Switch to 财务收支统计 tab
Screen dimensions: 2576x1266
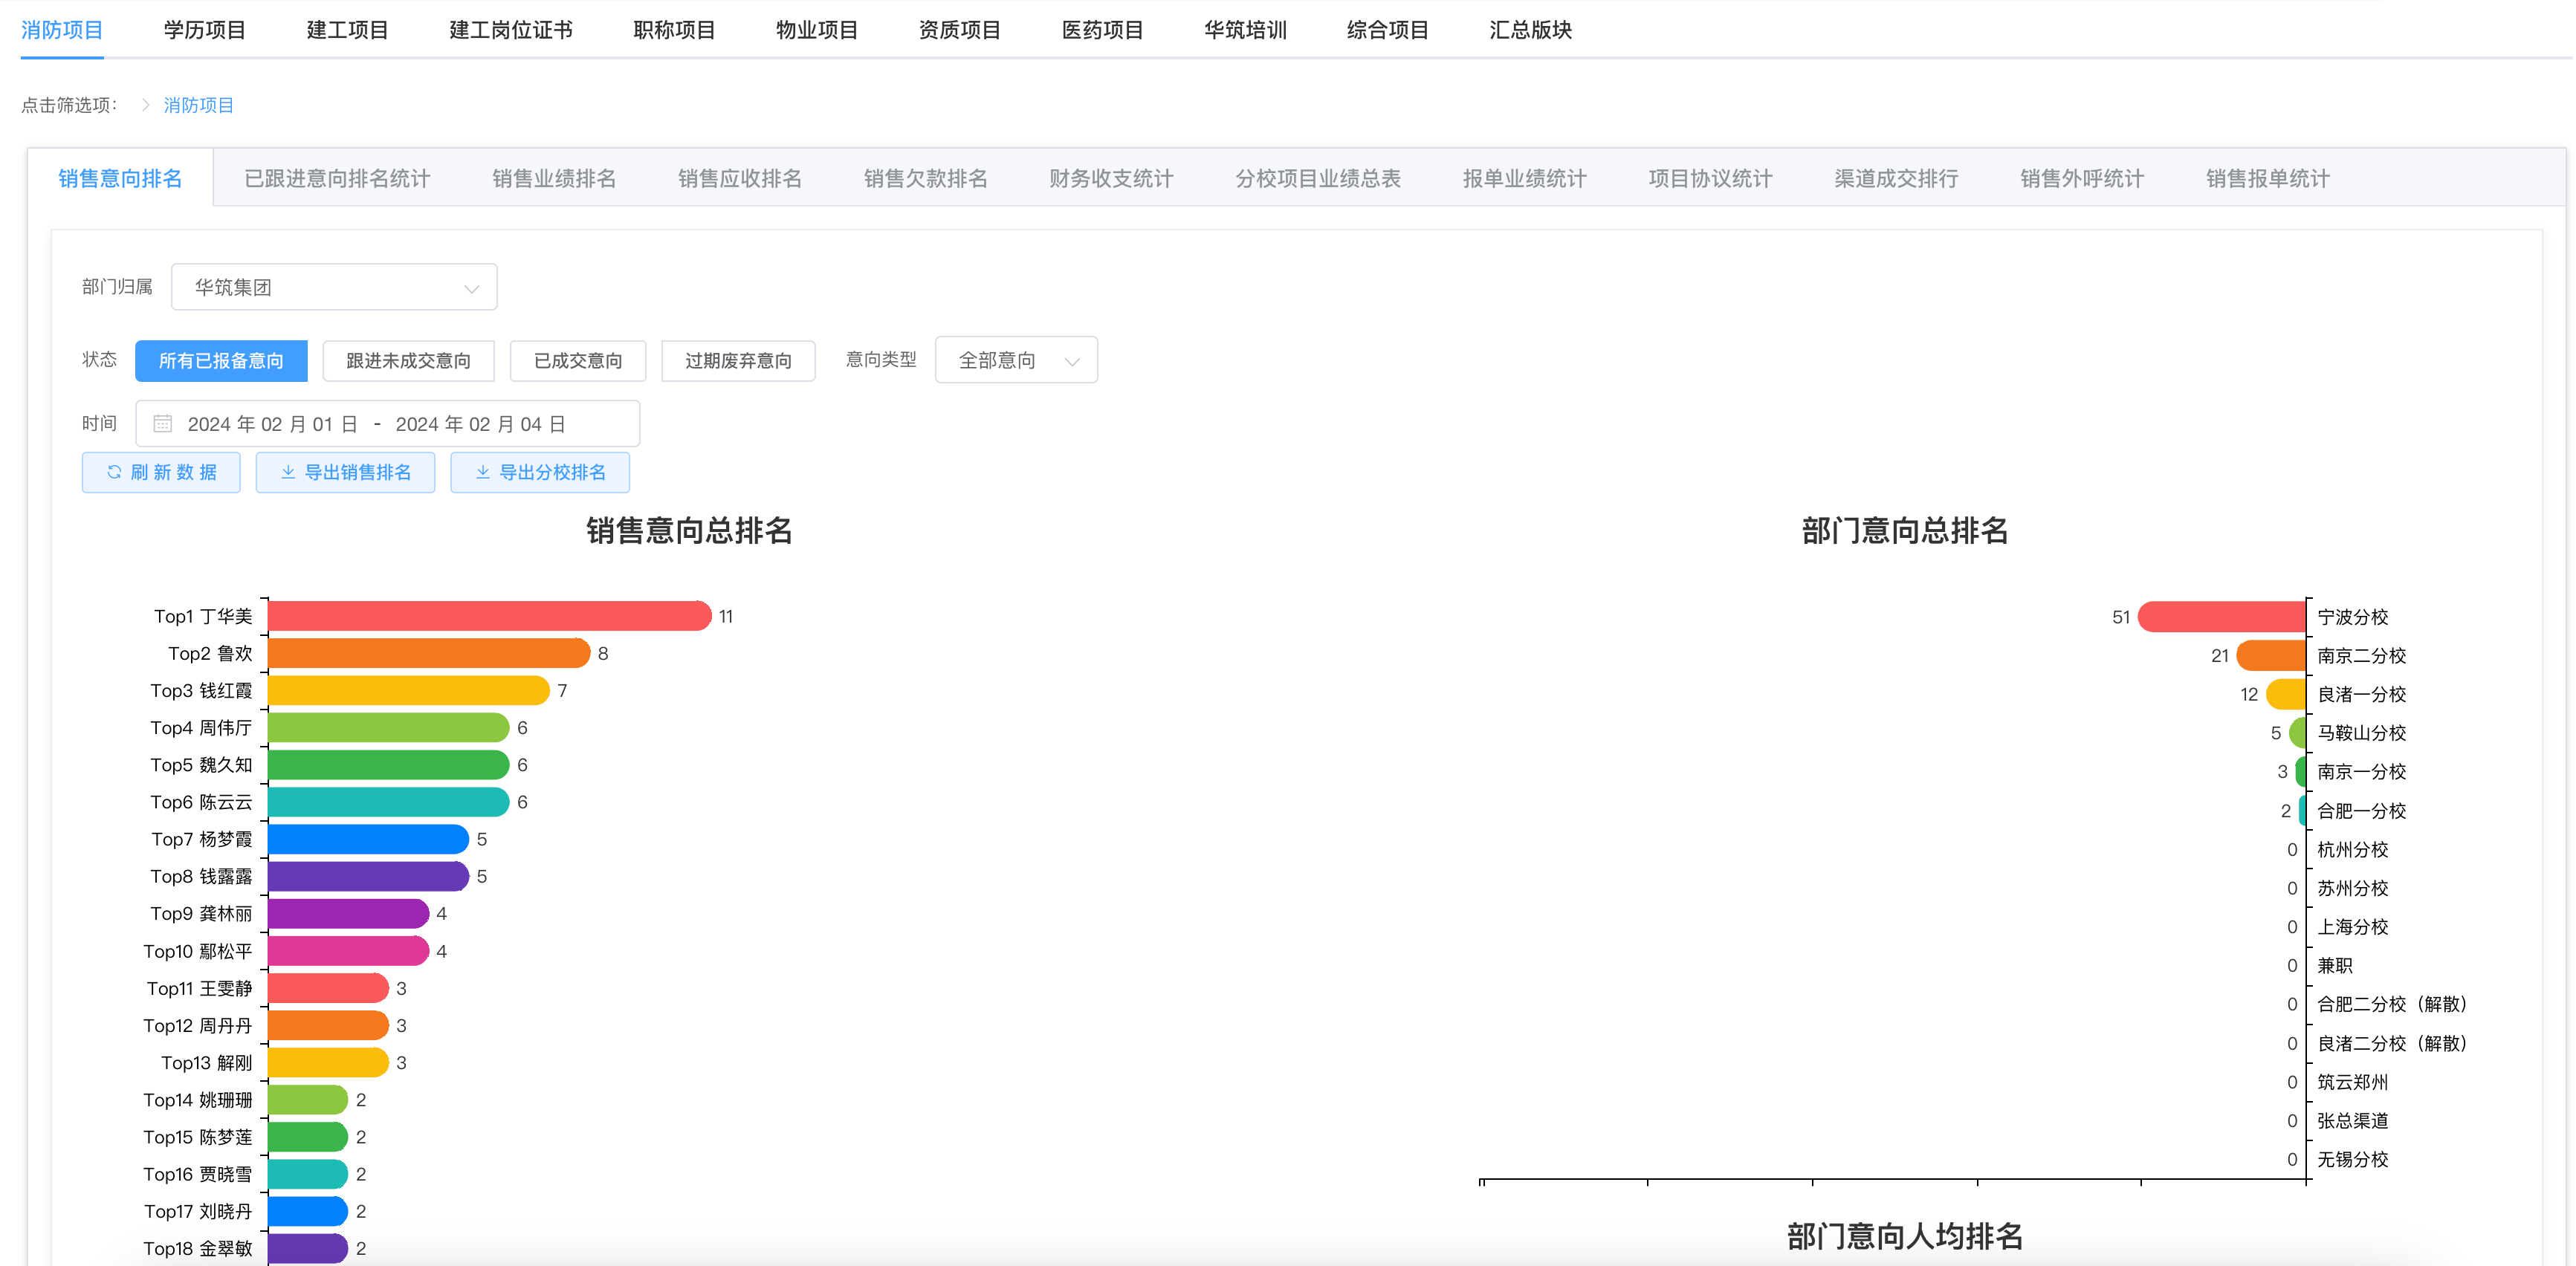pos(1111,179)
